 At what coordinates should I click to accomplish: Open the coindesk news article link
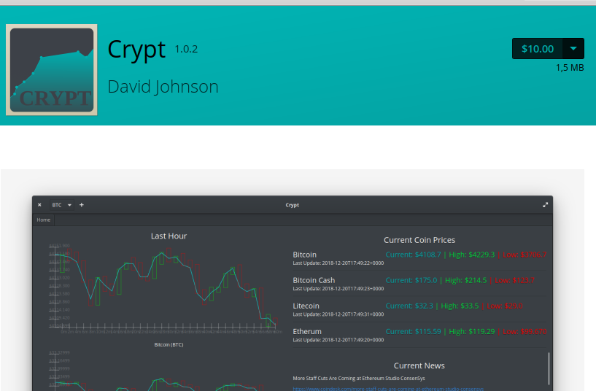click(x=387, y=389)
